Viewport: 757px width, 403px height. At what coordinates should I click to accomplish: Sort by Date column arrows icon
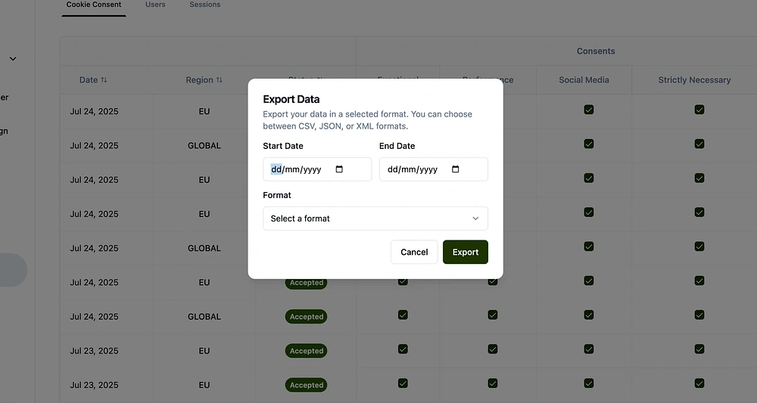[x=104, y=80]
